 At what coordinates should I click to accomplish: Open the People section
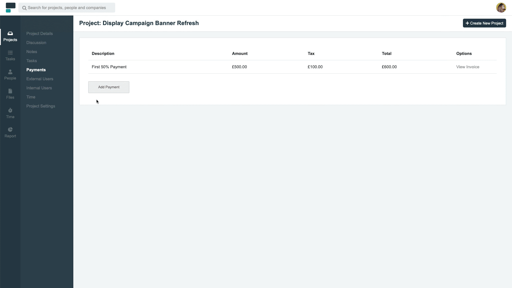[10, 75]
